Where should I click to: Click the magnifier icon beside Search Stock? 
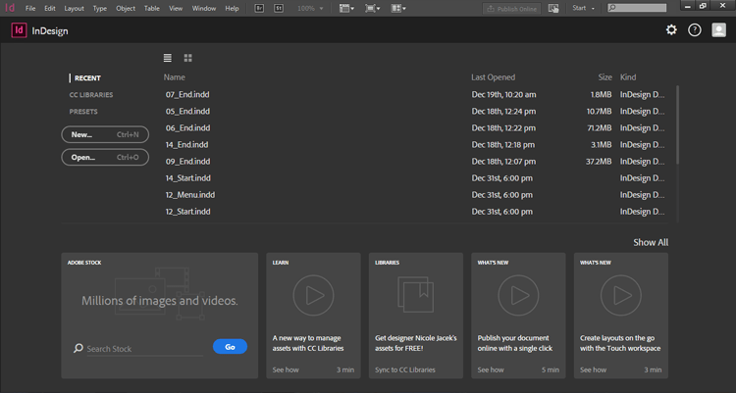click(79, 348)
